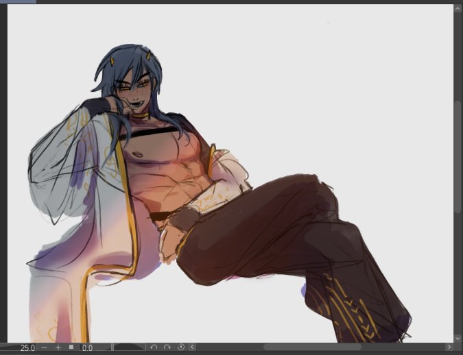The height and width of the screenshot is (355, 463).
Task: Rotate the canvas view left
Action: (154, 347)
